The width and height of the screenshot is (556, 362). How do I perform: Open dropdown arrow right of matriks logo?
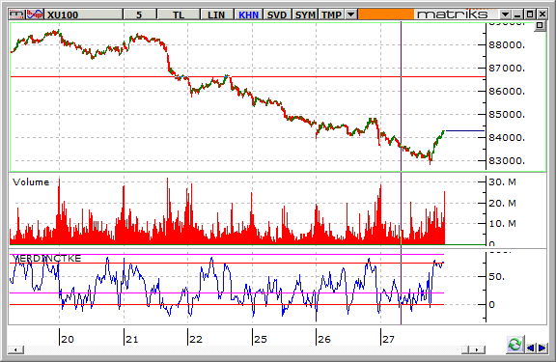point(505,14)
